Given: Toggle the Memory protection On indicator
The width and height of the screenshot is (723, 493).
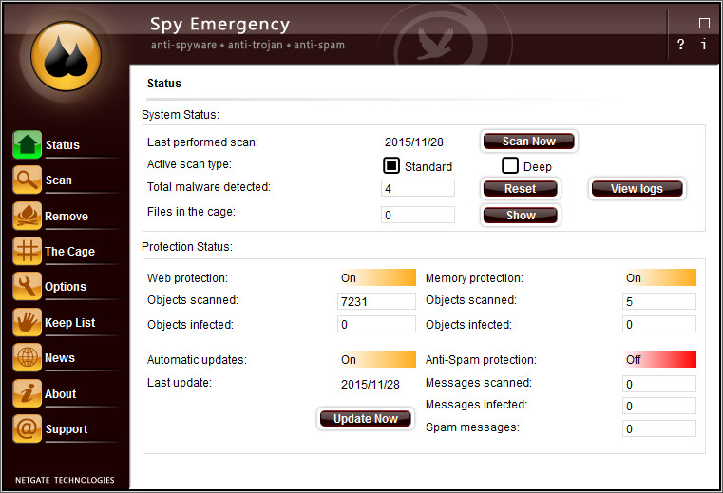Looking at the screenshot, I should pyautogui.click(x=660, y=278).
